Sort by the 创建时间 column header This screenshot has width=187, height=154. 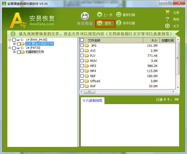pyautogui.click(x=168, y=40)
